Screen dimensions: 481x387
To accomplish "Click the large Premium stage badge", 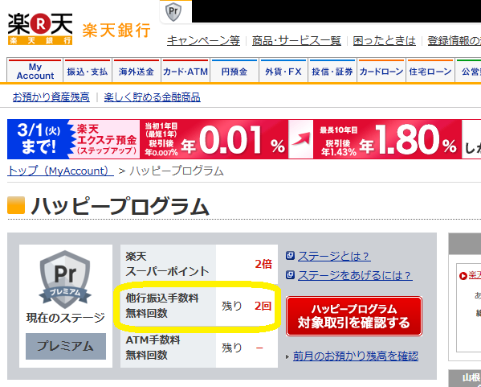I will 65,279.
